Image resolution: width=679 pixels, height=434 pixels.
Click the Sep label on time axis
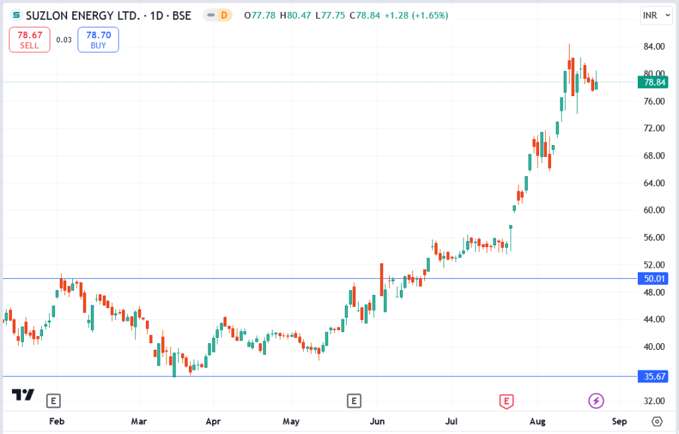tap(619, 421)
